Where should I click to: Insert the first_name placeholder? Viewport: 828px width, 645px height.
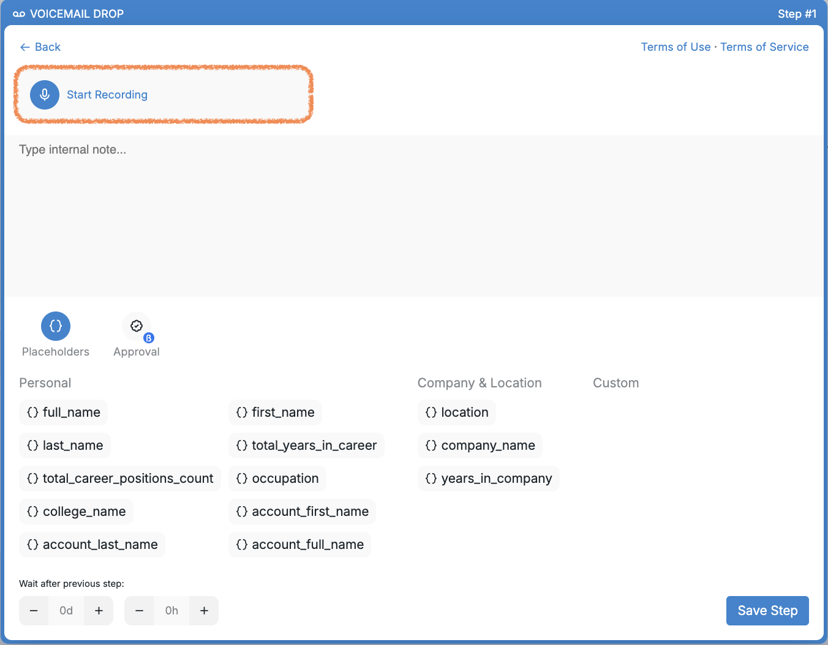[x=275, y=412]
